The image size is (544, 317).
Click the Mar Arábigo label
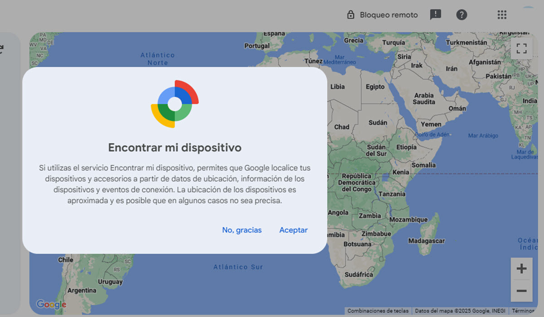pyautogui.click(x=483, y=136)
